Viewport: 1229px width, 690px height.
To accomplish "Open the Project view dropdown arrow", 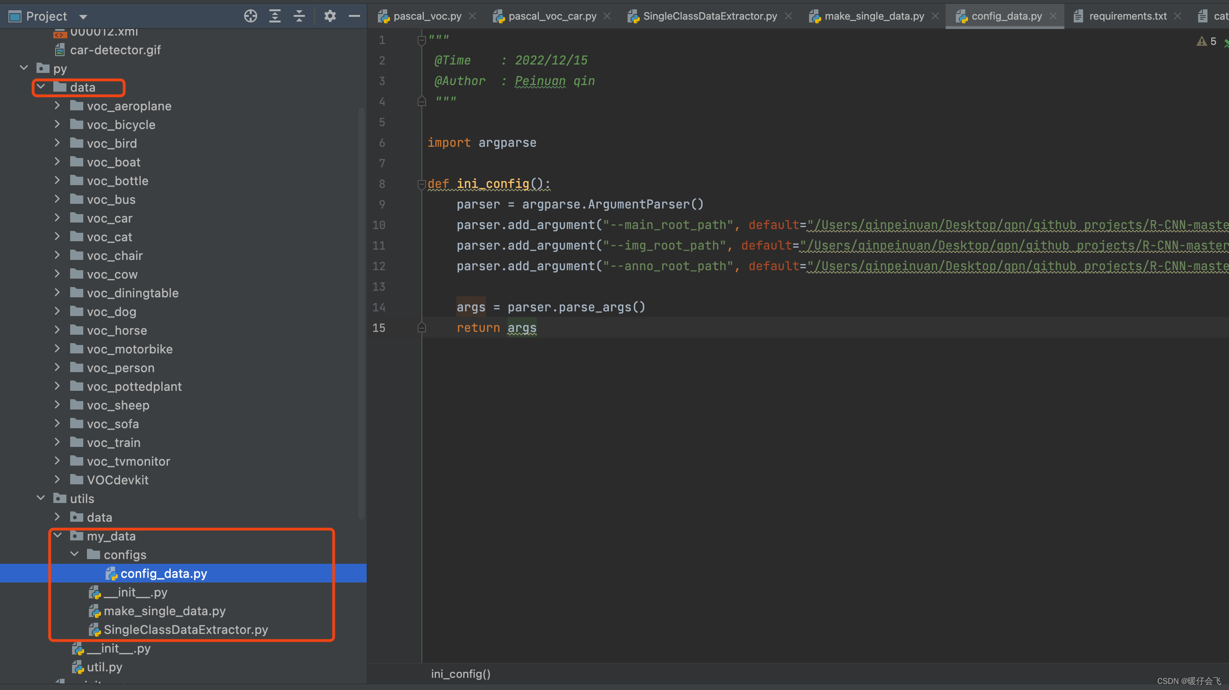I will click(x=83, y=17).
